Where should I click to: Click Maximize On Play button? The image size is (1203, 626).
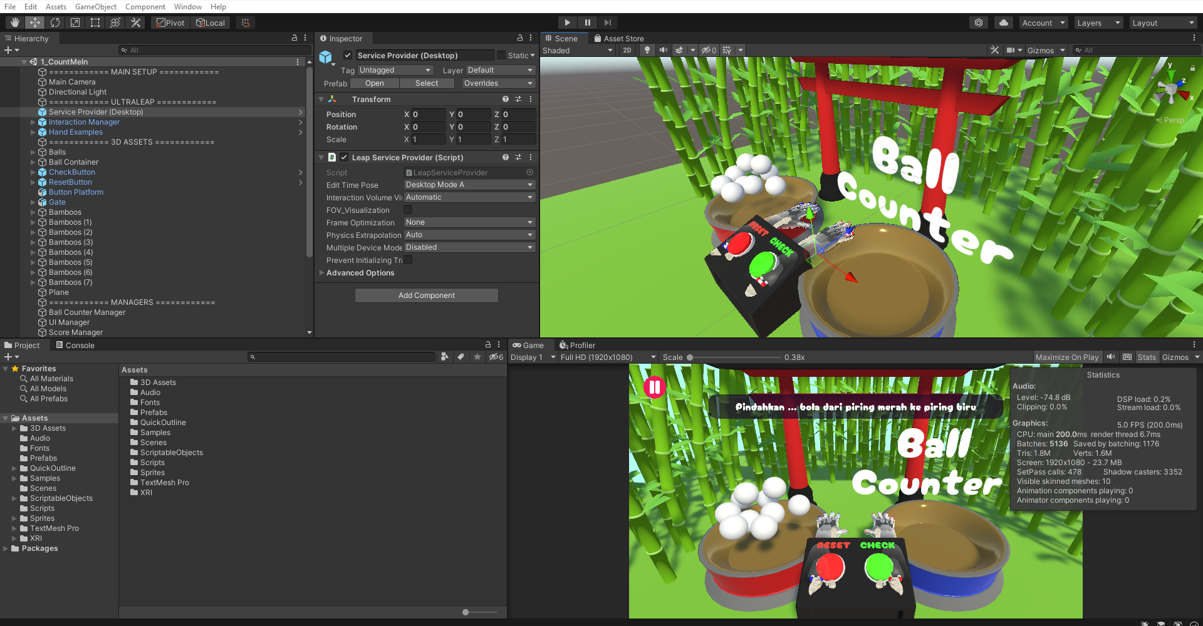tap(1066, 357)
